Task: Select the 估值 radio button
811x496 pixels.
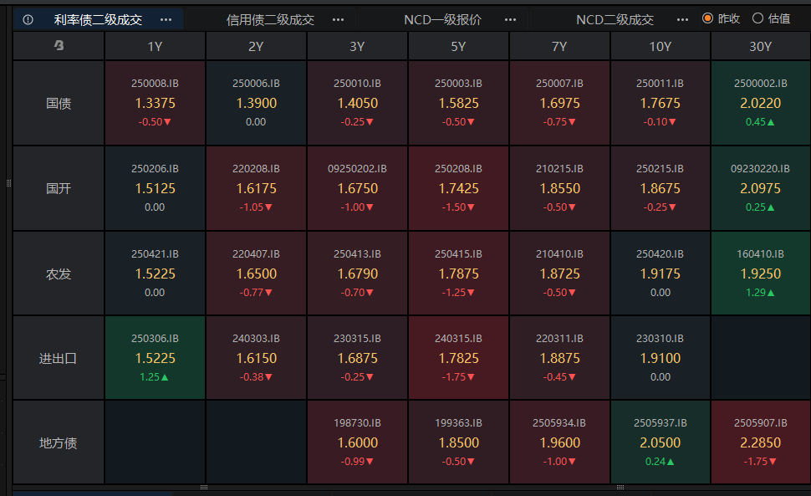Action: pos(757,18)
